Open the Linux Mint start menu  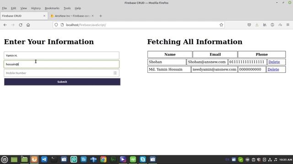pyautogui.click(x=4, y=159)
